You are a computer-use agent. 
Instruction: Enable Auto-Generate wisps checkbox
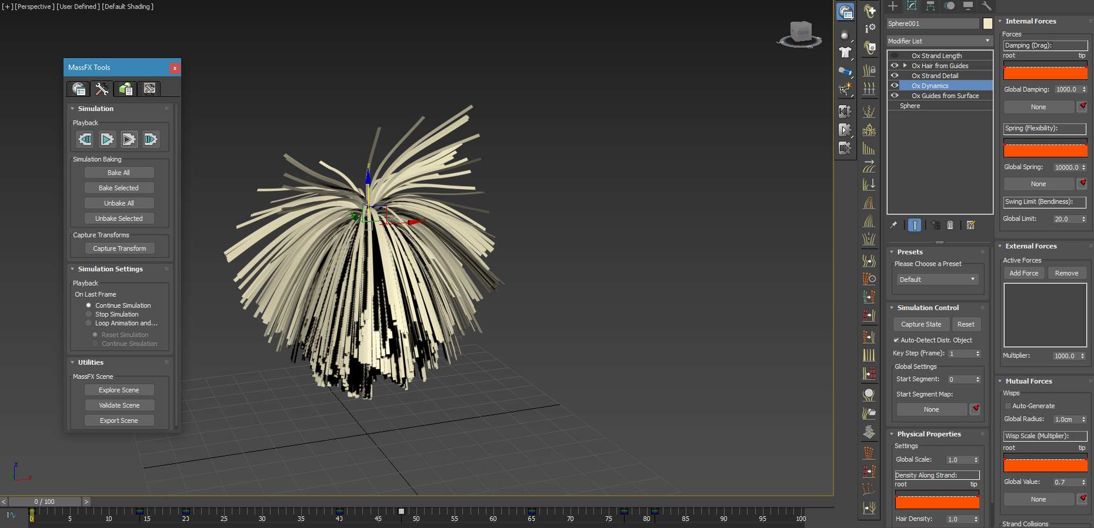tap(1008, 406)
